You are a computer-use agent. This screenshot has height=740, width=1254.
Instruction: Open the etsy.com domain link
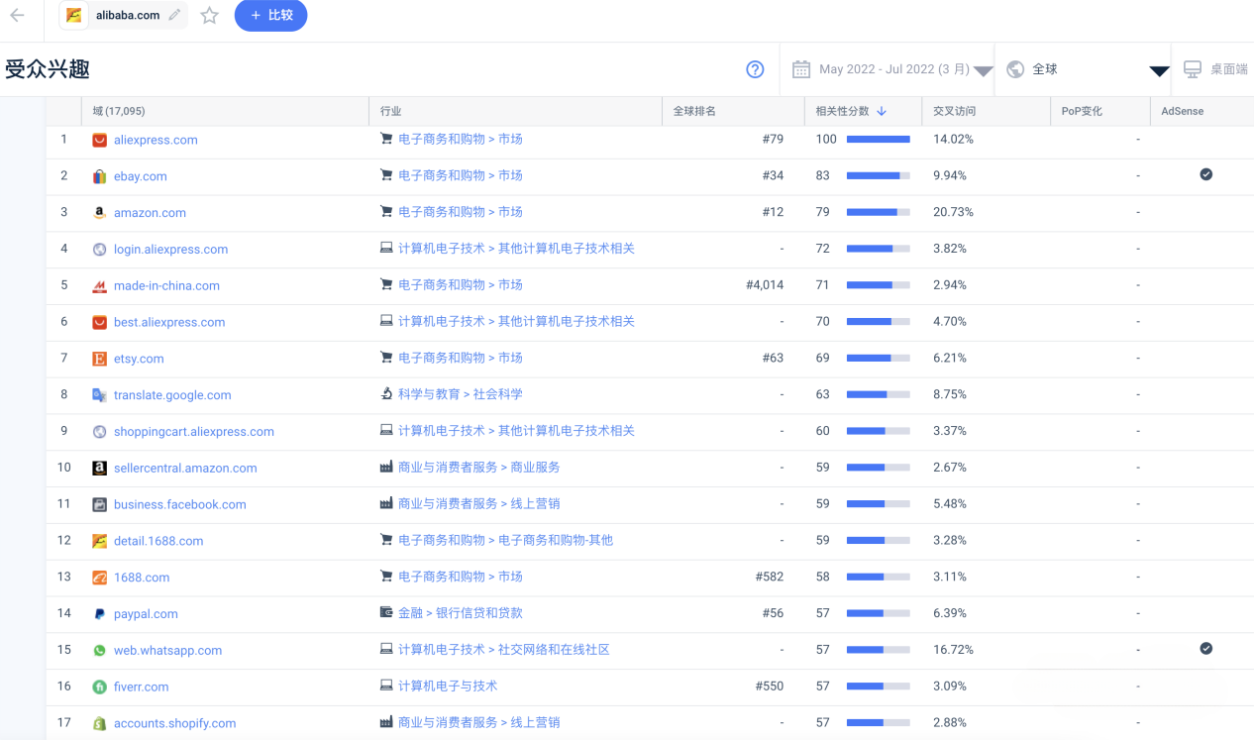[139, 359]
